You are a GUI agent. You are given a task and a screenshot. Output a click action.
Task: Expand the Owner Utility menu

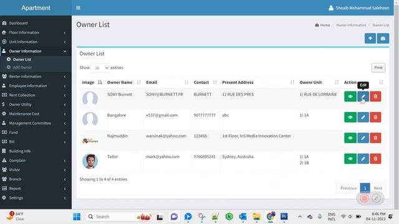(36, 105)
